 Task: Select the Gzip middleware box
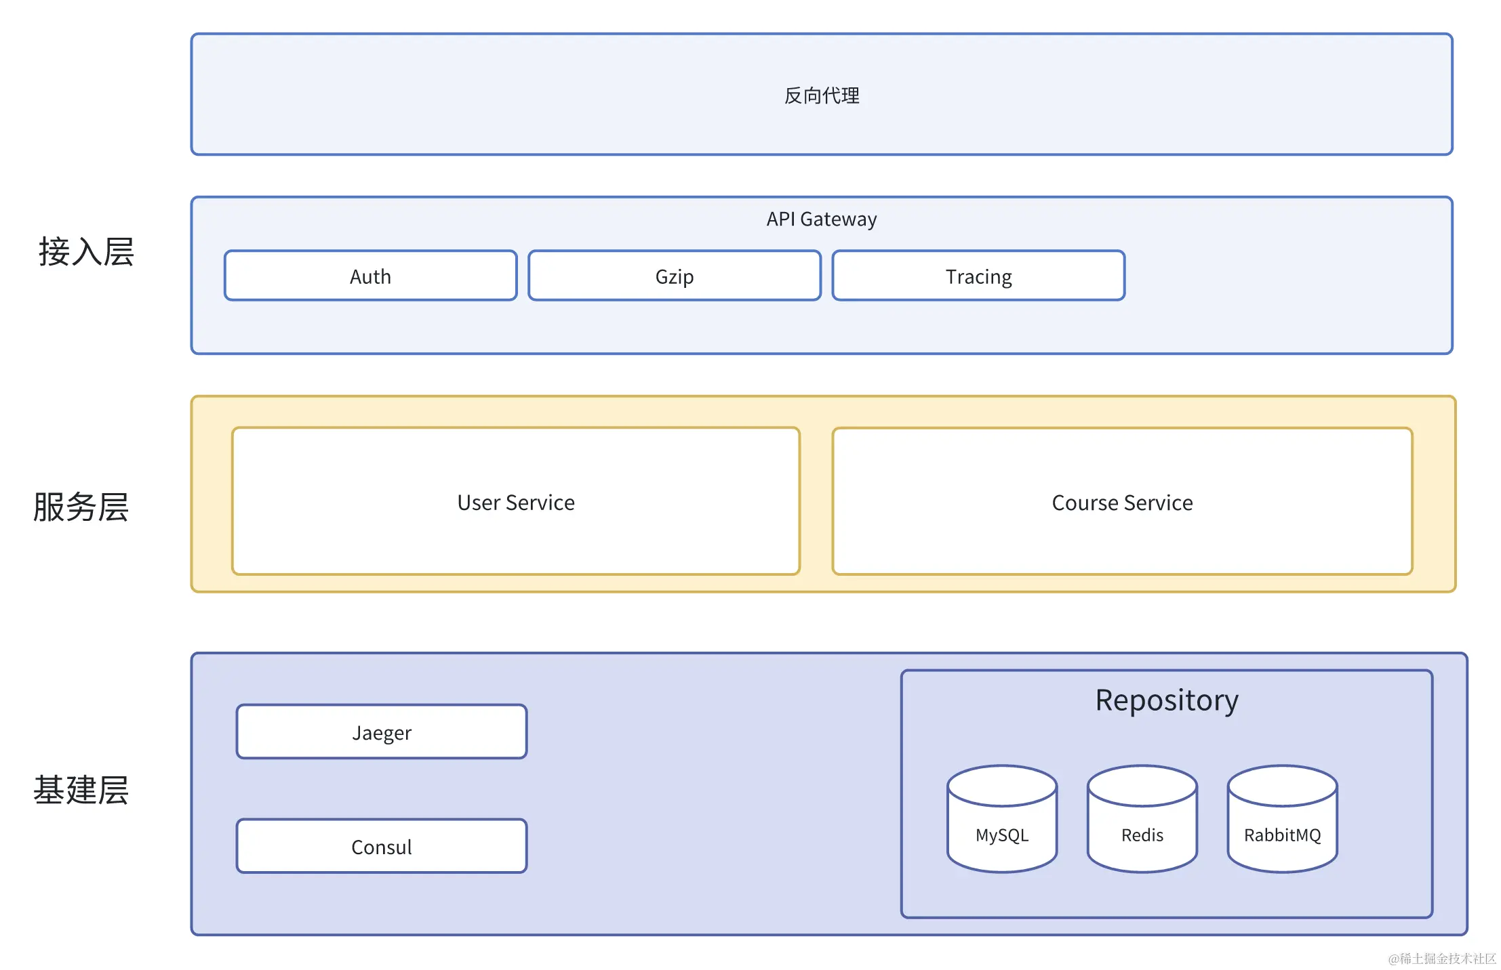(674, 276)
